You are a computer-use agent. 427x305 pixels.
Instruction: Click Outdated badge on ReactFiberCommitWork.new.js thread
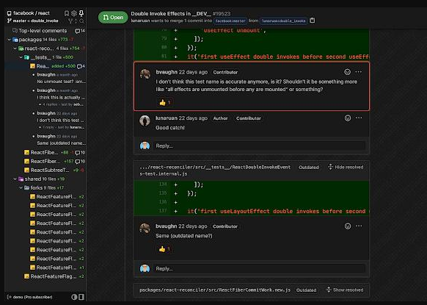pos(307,290)
